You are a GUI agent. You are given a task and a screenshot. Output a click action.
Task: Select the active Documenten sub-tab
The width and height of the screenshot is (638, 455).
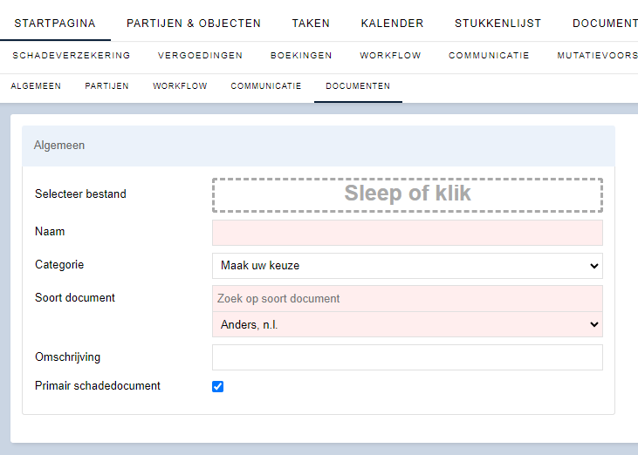click(x=358, y=86)
